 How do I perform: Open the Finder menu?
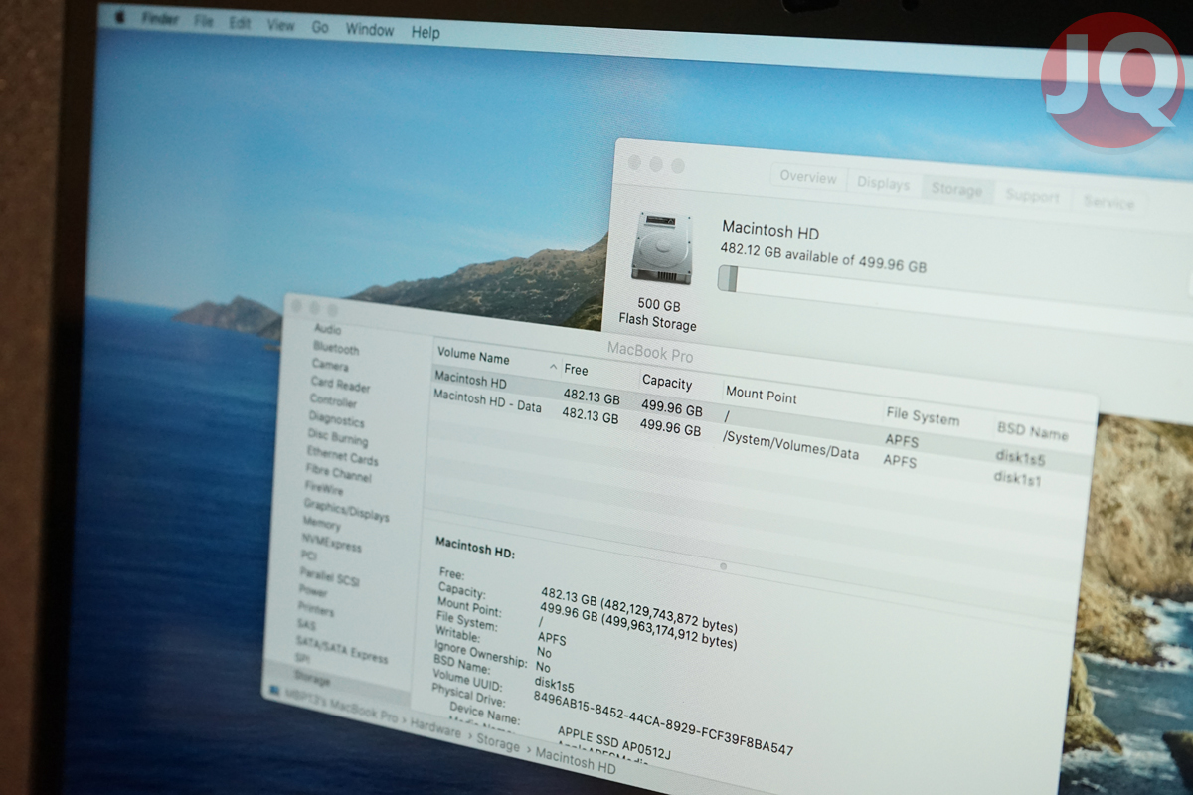160,18
